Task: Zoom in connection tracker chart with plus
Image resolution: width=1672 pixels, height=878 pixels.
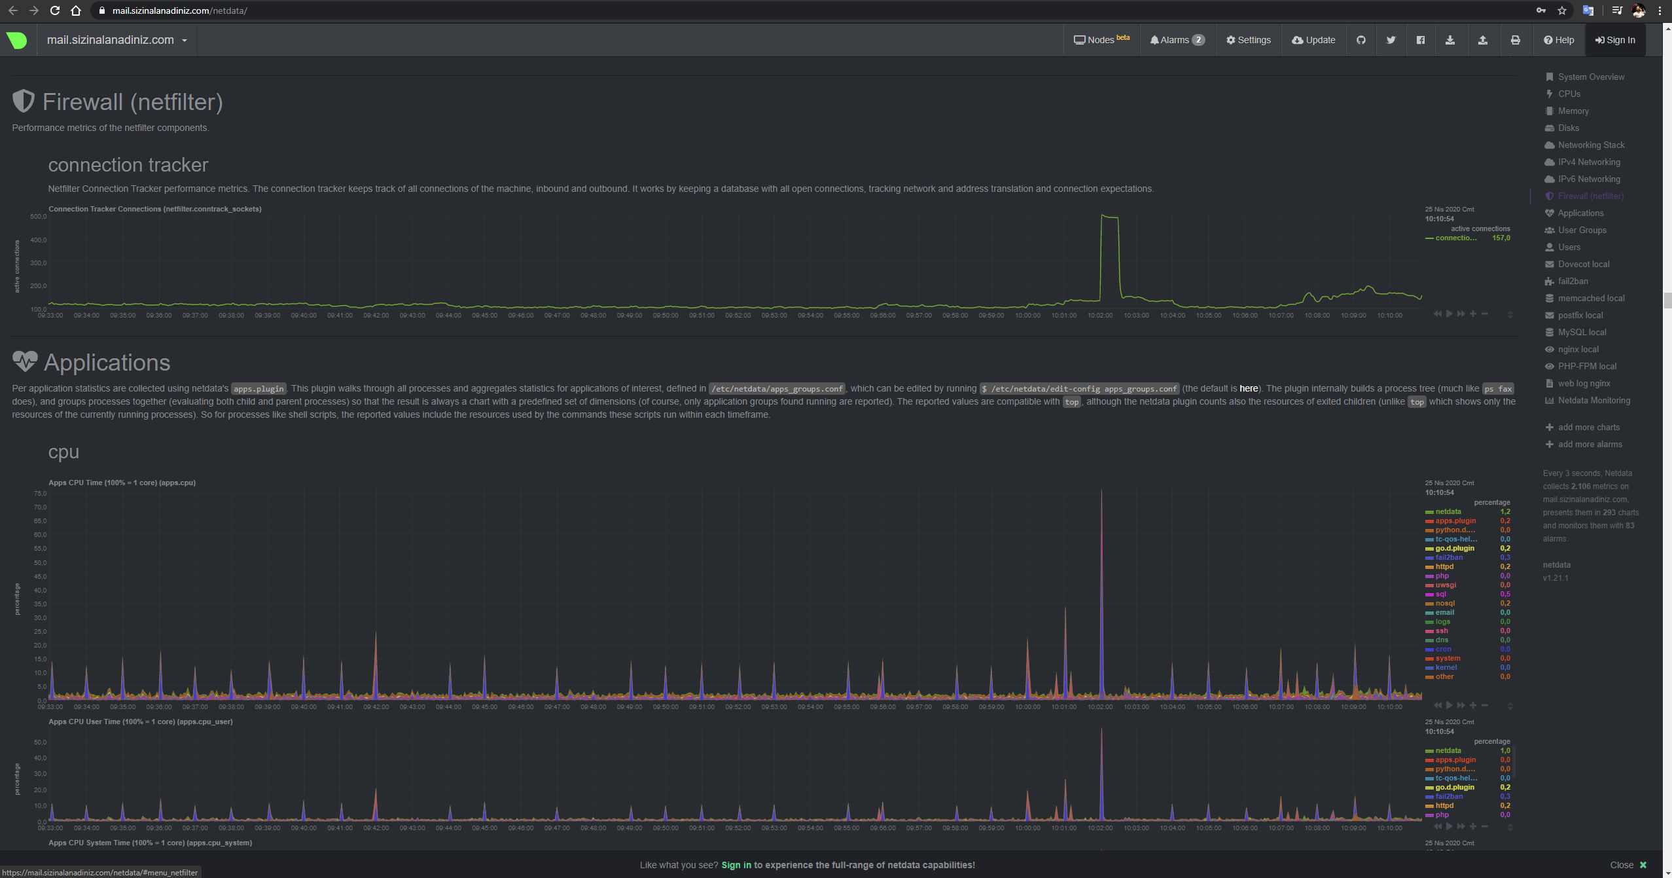Action: [x=1472, y=314]
